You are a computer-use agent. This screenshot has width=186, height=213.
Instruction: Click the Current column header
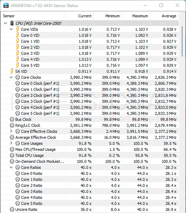click(80, 16)
